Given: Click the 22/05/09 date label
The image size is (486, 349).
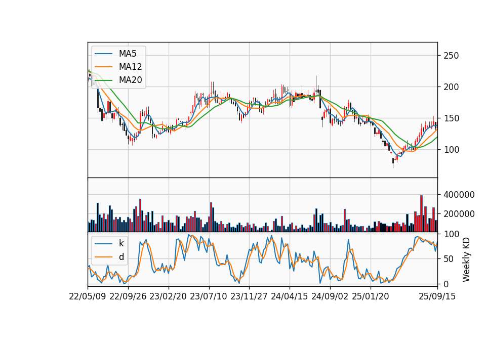Looking at the screenshot, I should [x=88, y=296].
